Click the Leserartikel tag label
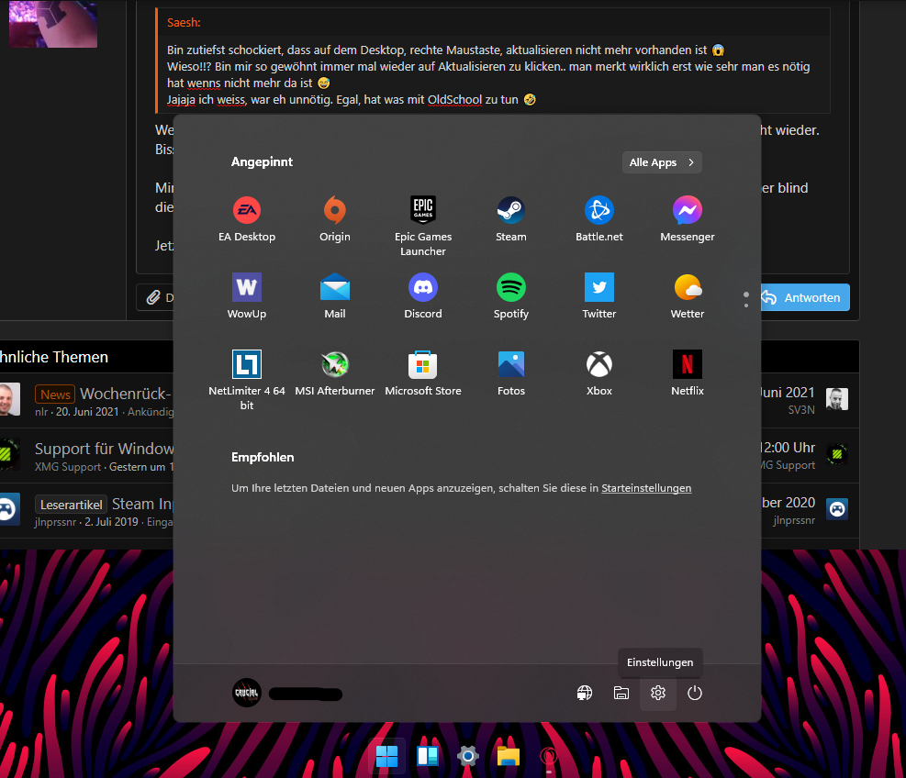The width and height of the screenshot is (906, 778). point(71,505)
